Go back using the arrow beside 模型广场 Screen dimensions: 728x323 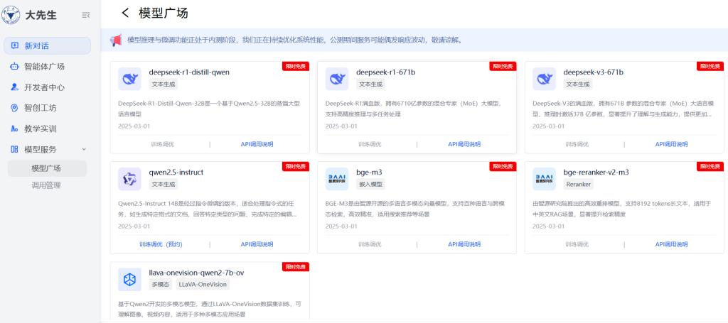[125, 13]
